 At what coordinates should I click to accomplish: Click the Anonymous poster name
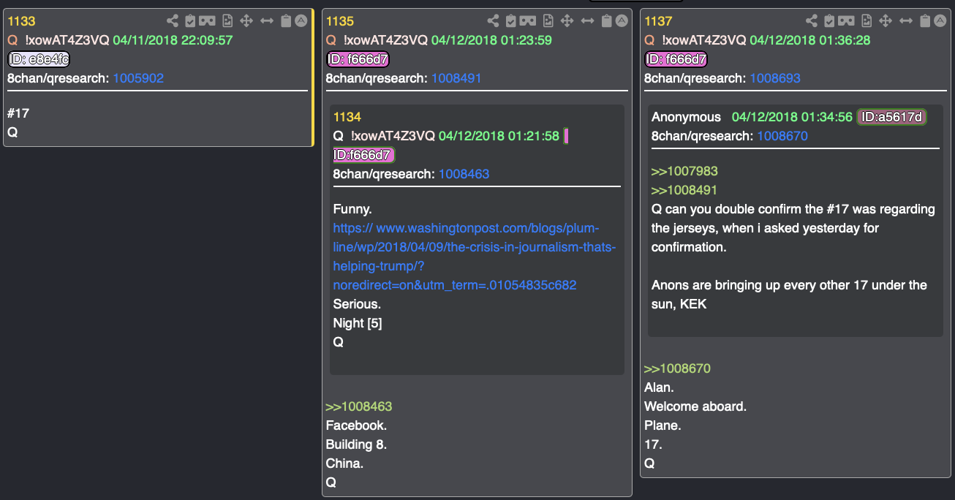click(x=686, y=117)
